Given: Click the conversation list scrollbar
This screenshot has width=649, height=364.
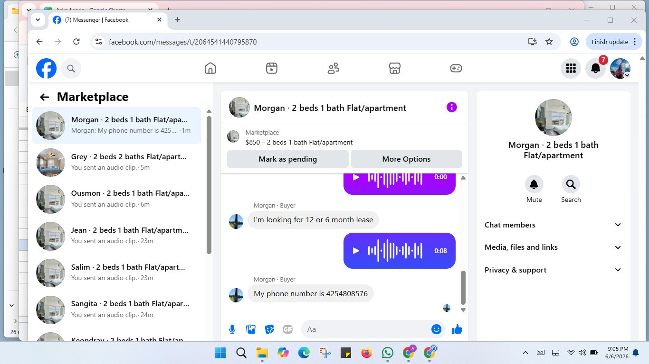Looking at the screenshot, I should pos(209,185).
